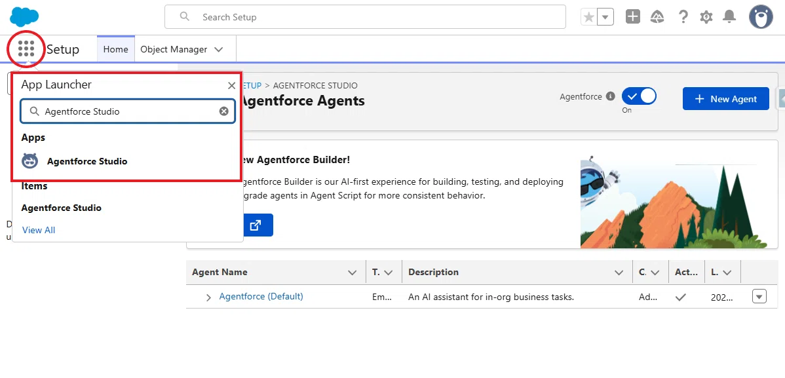Open the Setup gear icon
Screen dimensions: 785x378
tap(706, 17)
